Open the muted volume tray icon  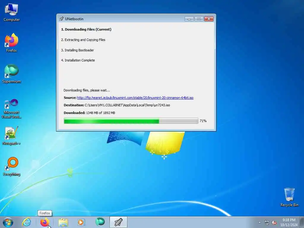click(274, 223)
